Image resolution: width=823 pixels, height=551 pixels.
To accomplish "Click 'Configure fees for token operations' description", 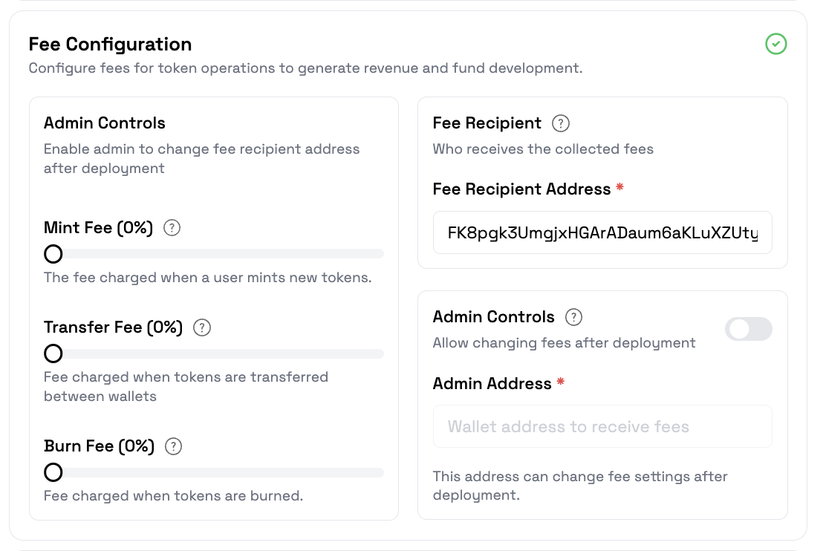I will point(305,68).
